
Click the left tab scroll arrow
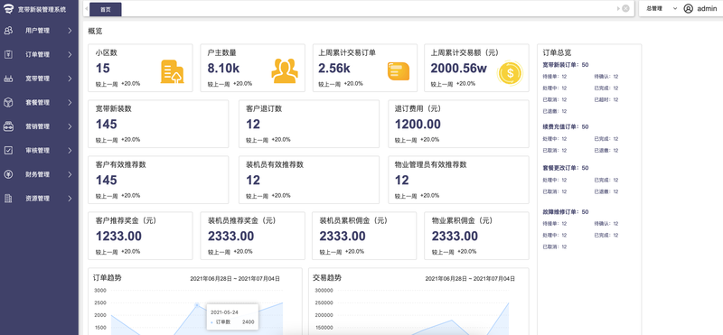pyautogui.click(x=87, y=9)
